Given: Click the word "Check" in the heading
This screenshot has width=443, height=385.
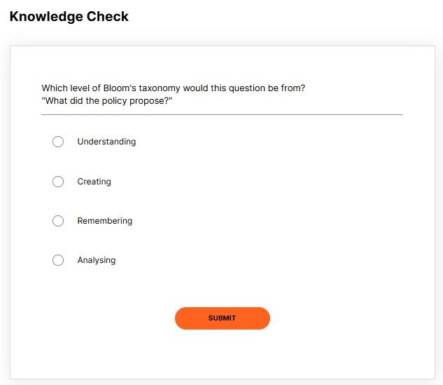Looking at the screenshot, I should point(107,16).
